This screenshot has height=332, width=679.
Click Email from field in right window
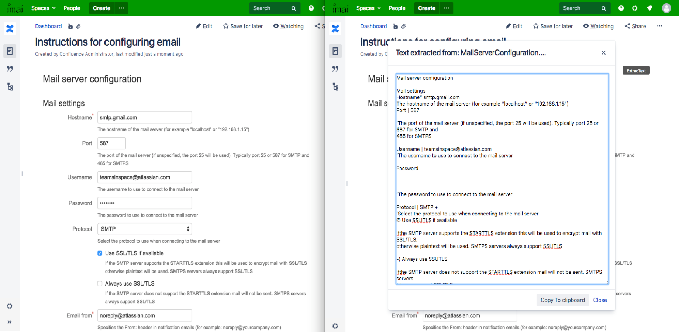tap(470, 316)
